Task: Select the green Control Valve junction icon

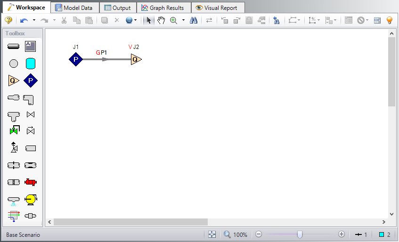Action: [14, 130]
